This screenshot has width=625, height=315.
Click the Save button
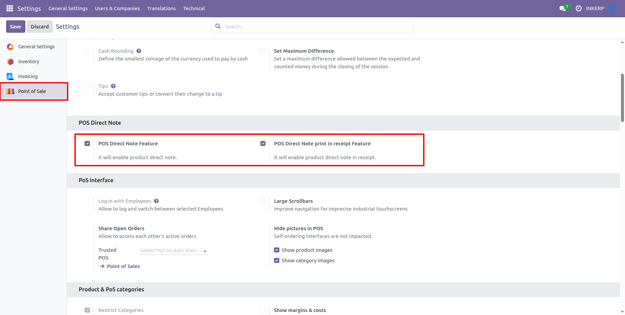pyautogui.click(x=16, y=27)
